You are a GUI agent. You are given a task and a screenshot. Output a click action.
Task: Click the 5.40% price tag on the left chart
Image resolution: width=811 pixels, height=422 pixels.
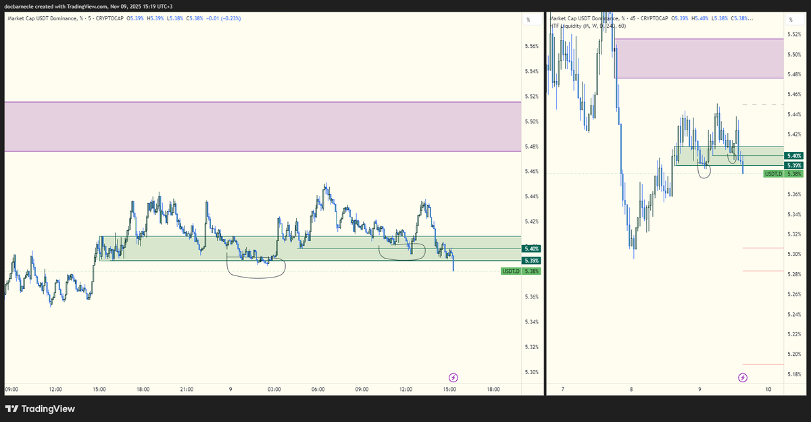click(x=531, y=249)
